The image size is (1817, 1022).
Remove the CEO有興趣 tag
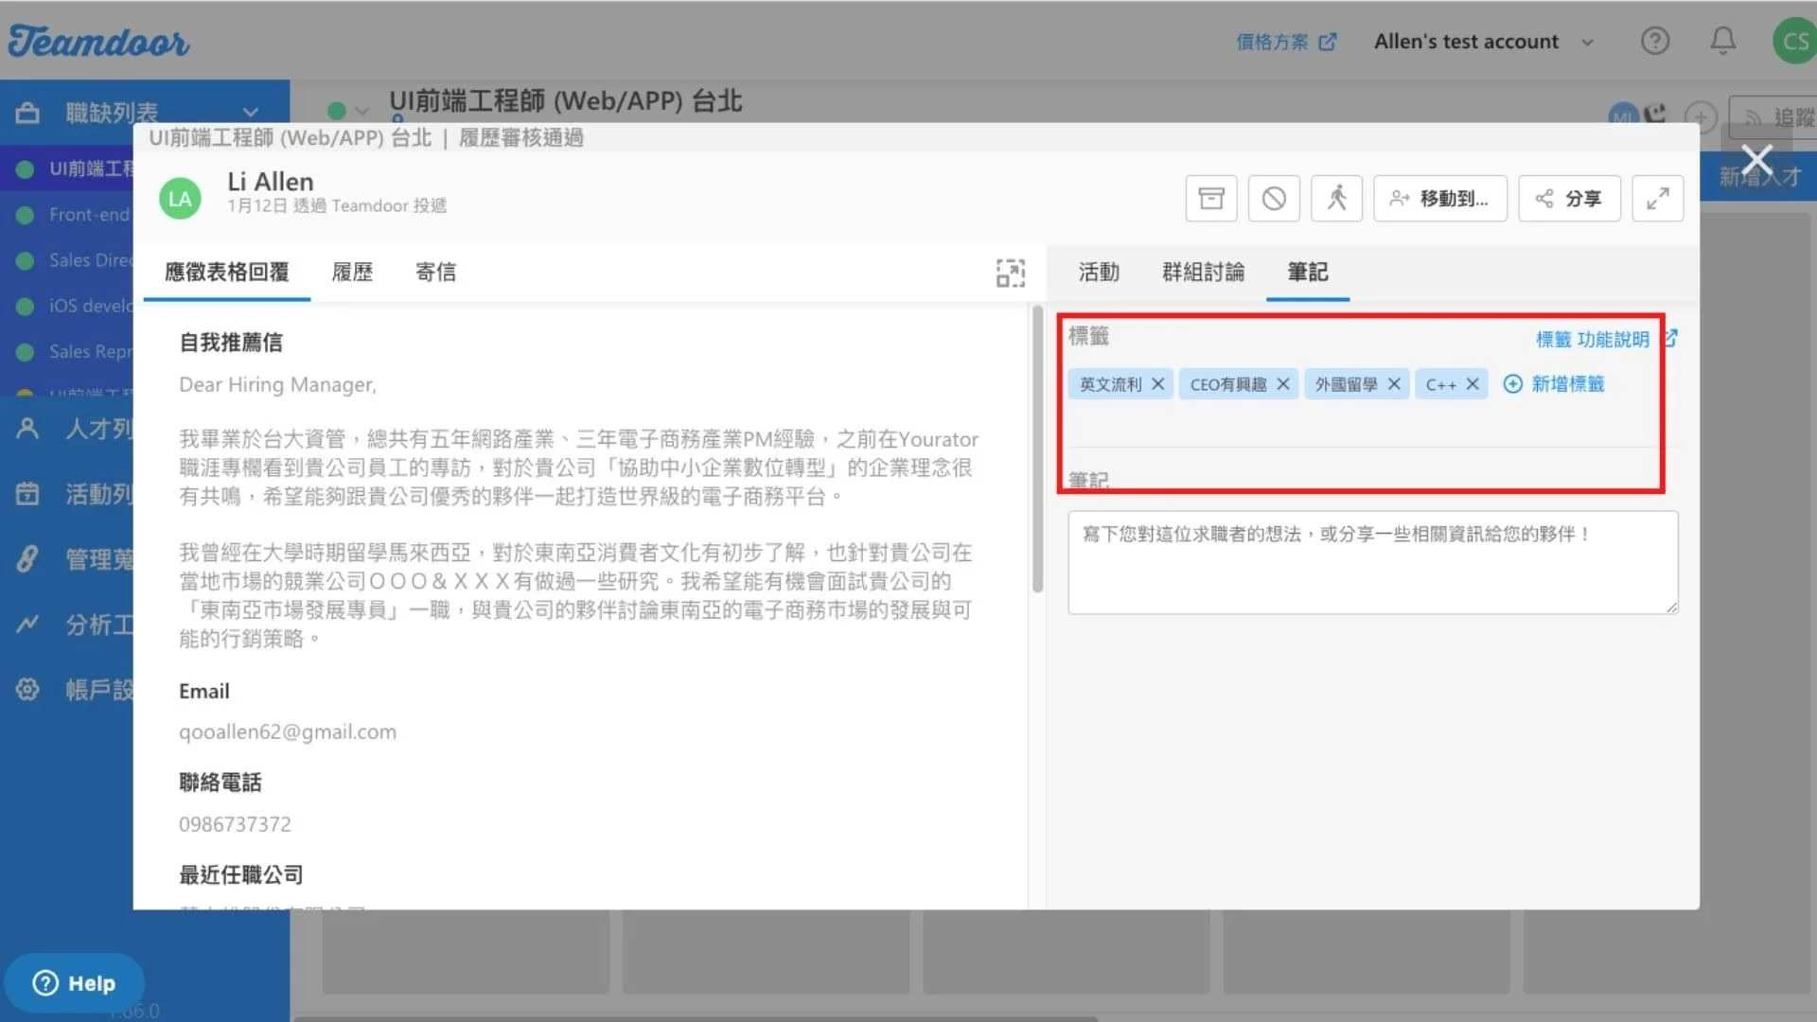click(1283, 384)
